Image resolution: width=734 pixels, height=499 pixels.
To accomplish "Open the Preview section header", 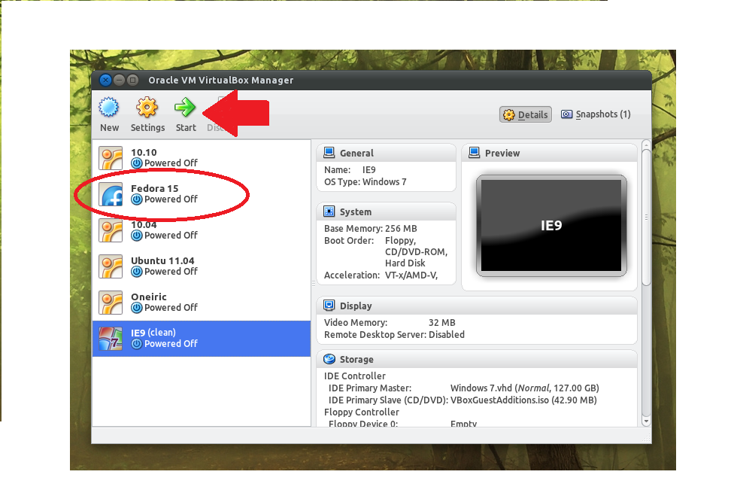I will tap(549, 153).
